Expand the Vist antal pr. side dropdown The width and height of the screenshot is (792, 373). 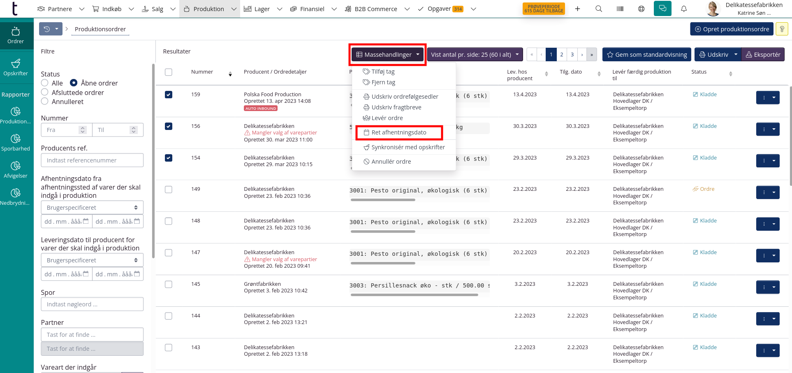475,54
